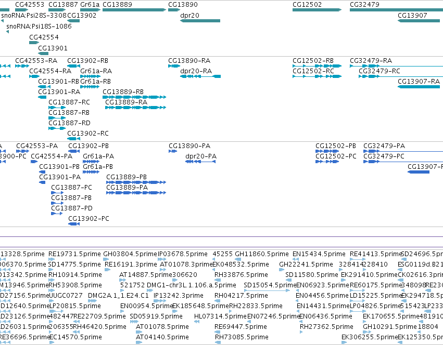443x345 pixels.
Task: Click EST label RE19731.5prime
Action: tap(74, 254)
